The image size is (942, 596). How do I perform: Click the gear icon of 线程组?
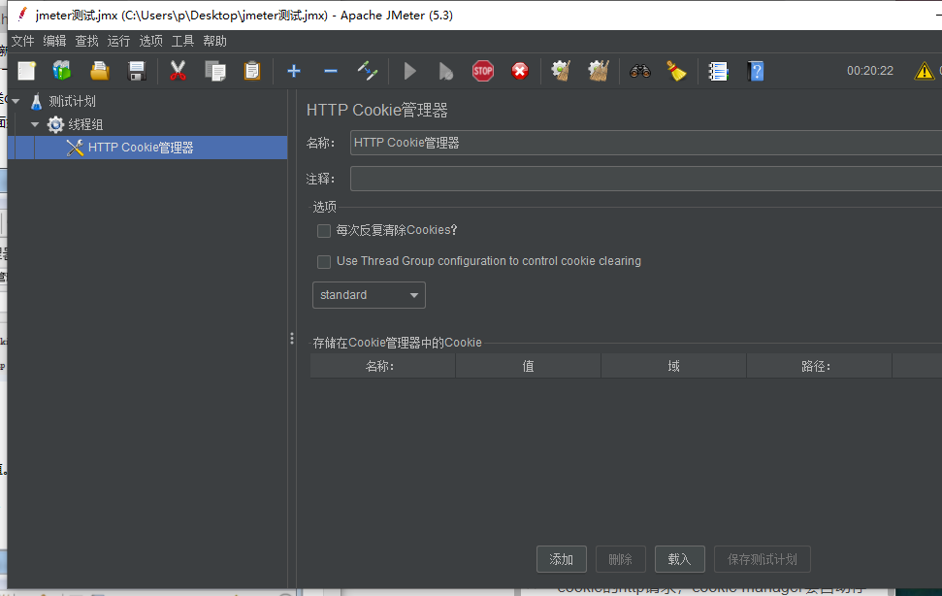point(56,124)
